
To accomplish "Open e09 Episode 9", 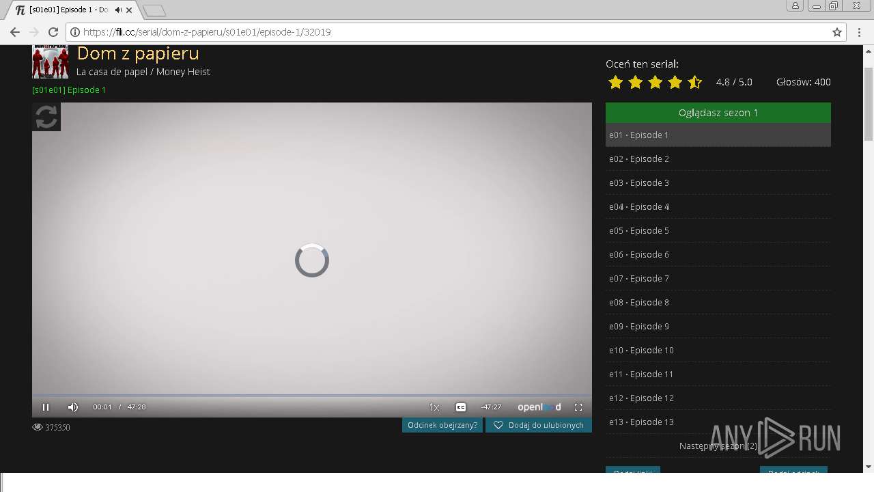I will (718, 327).
